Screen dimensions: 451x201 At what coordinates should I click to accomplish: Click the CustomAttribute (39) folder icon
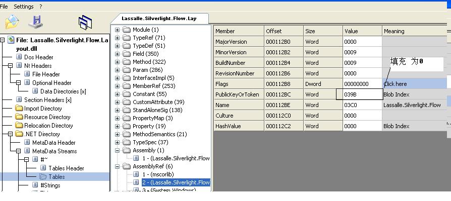tap(127, 102)
